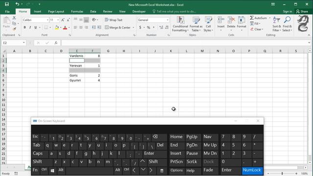Open Cell Styles gallery

click(208, 24)
